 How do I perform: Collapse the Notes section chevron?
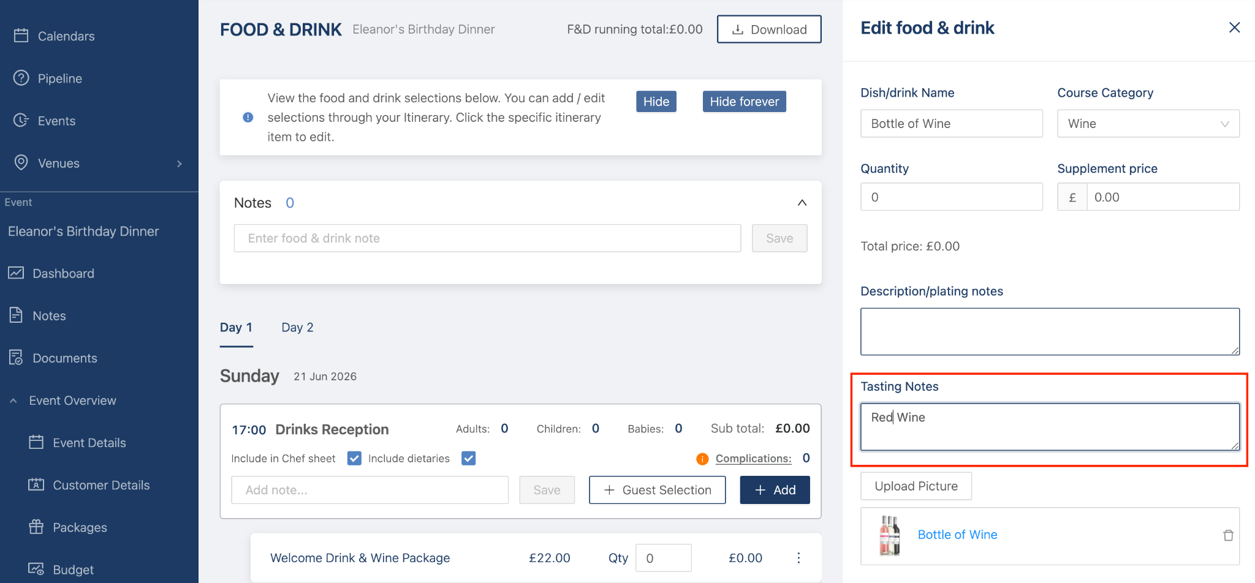point(802,203)
